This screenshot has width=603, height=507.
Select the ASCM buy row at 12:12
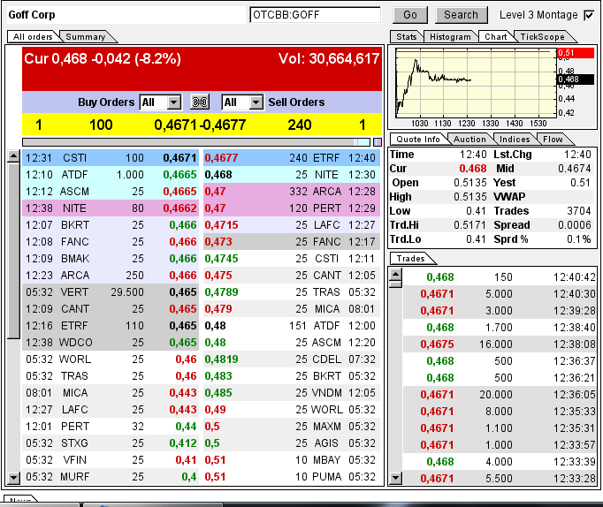(x=111, y=192)
